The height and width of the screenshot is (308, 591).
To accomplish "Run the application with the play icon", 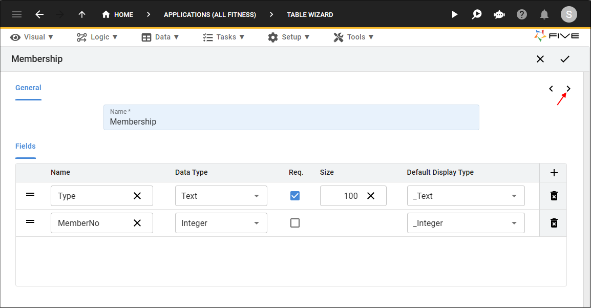I will coord(455,15).
